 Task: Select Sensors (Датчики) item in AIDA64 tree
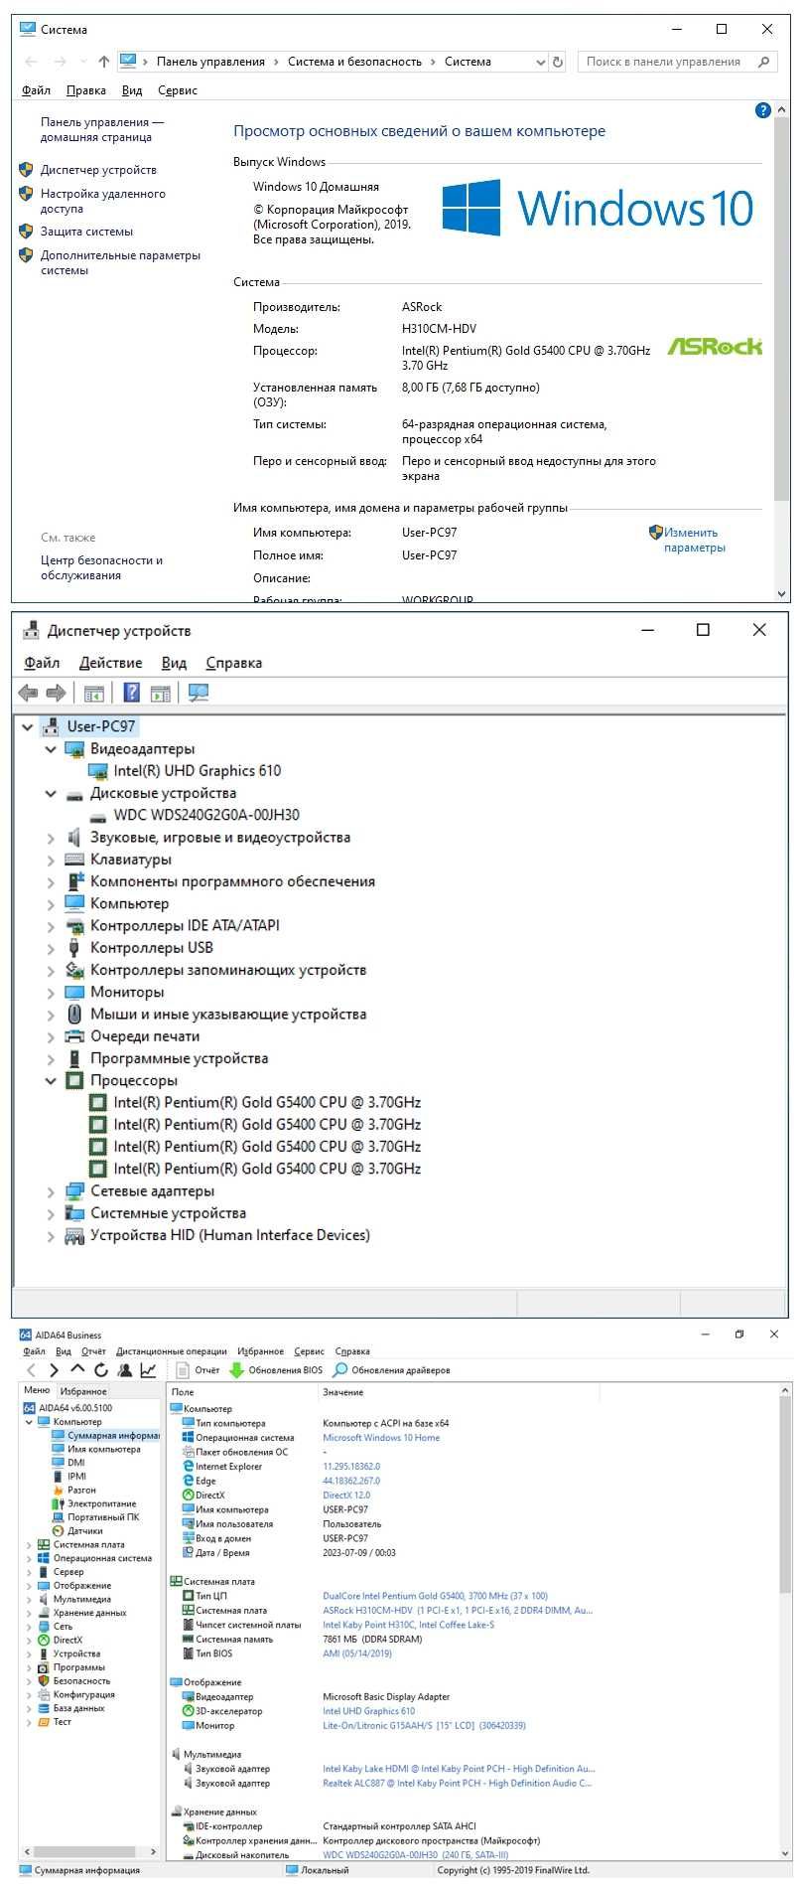tap(77, 1531)
